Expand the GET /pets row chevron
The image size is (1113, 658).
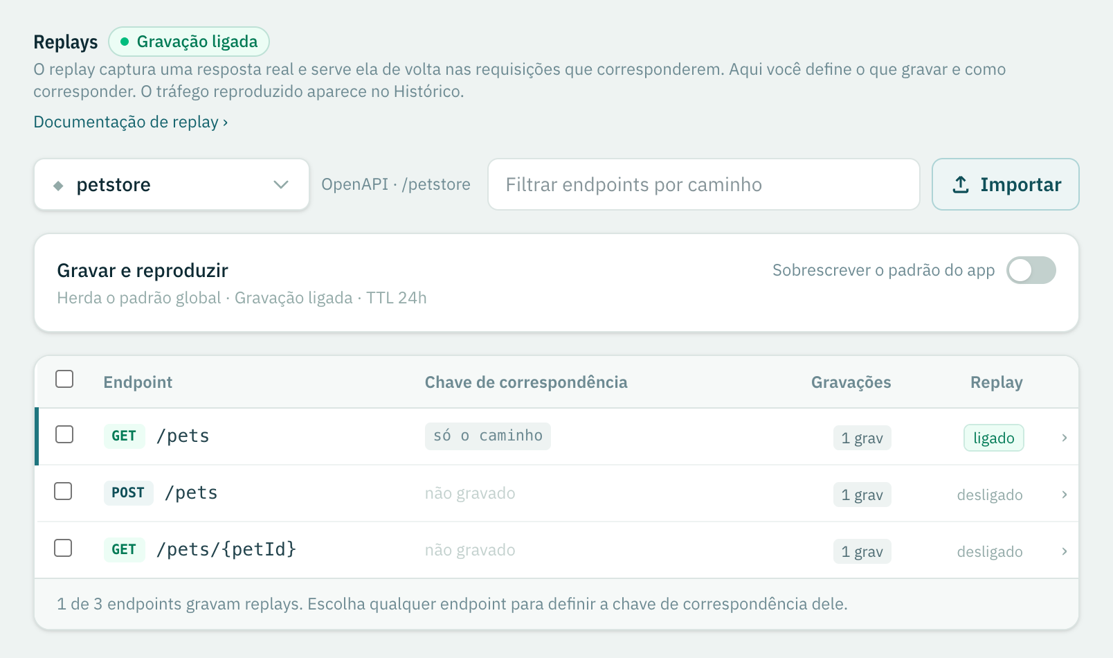click(1065, 438)
